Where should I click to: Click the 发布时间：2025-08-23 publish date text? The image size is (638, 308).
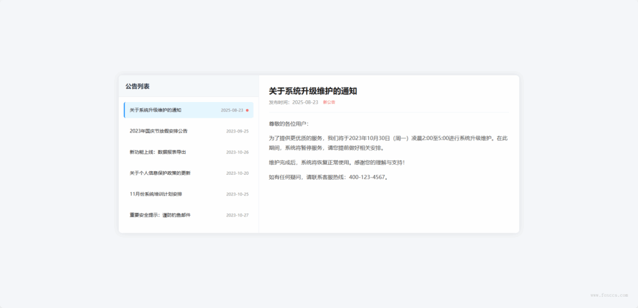tap(293, 102)
